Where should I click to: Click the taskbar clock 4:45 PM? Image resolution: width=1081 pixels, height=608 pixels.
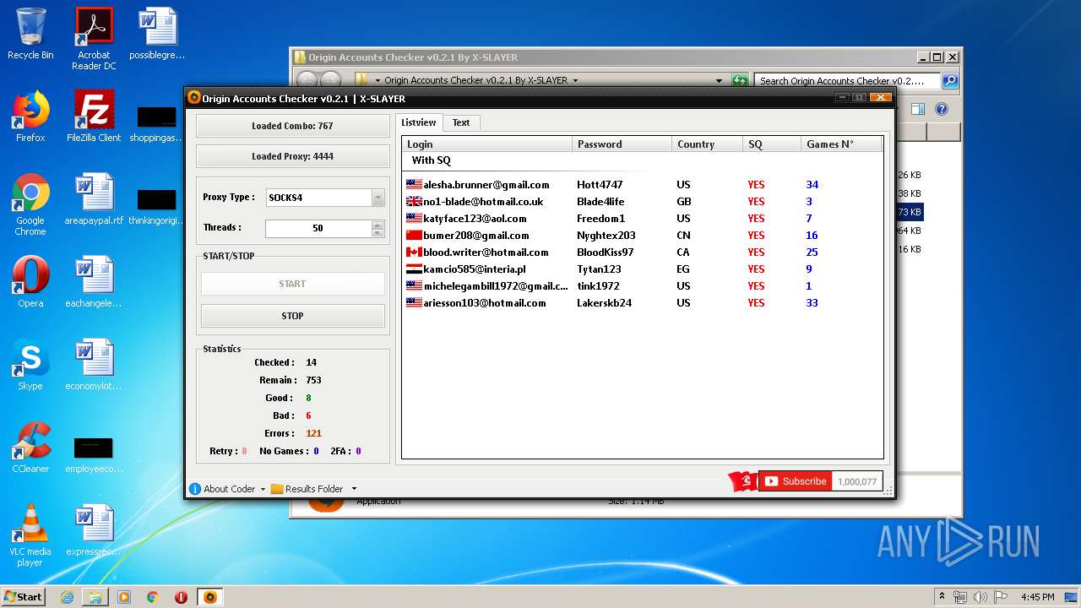[1037, 597]
